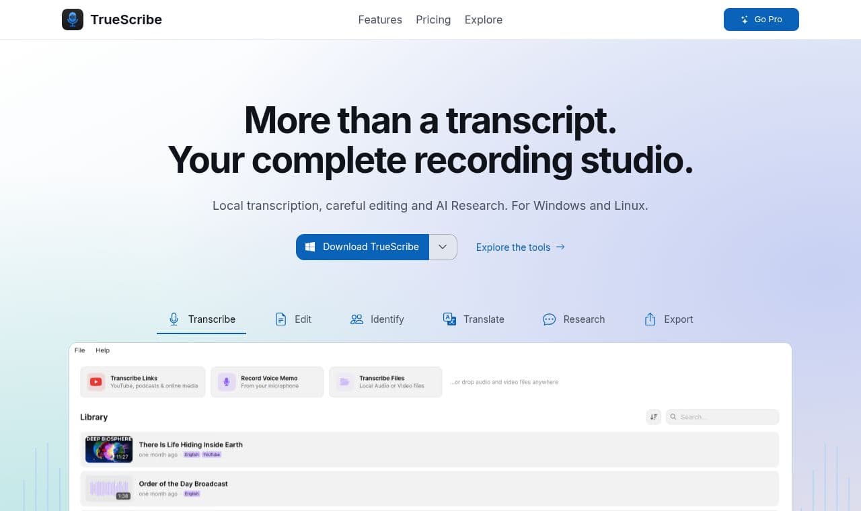Click the Library search input field
Screen dimensions: 861x511
[722, 417]
